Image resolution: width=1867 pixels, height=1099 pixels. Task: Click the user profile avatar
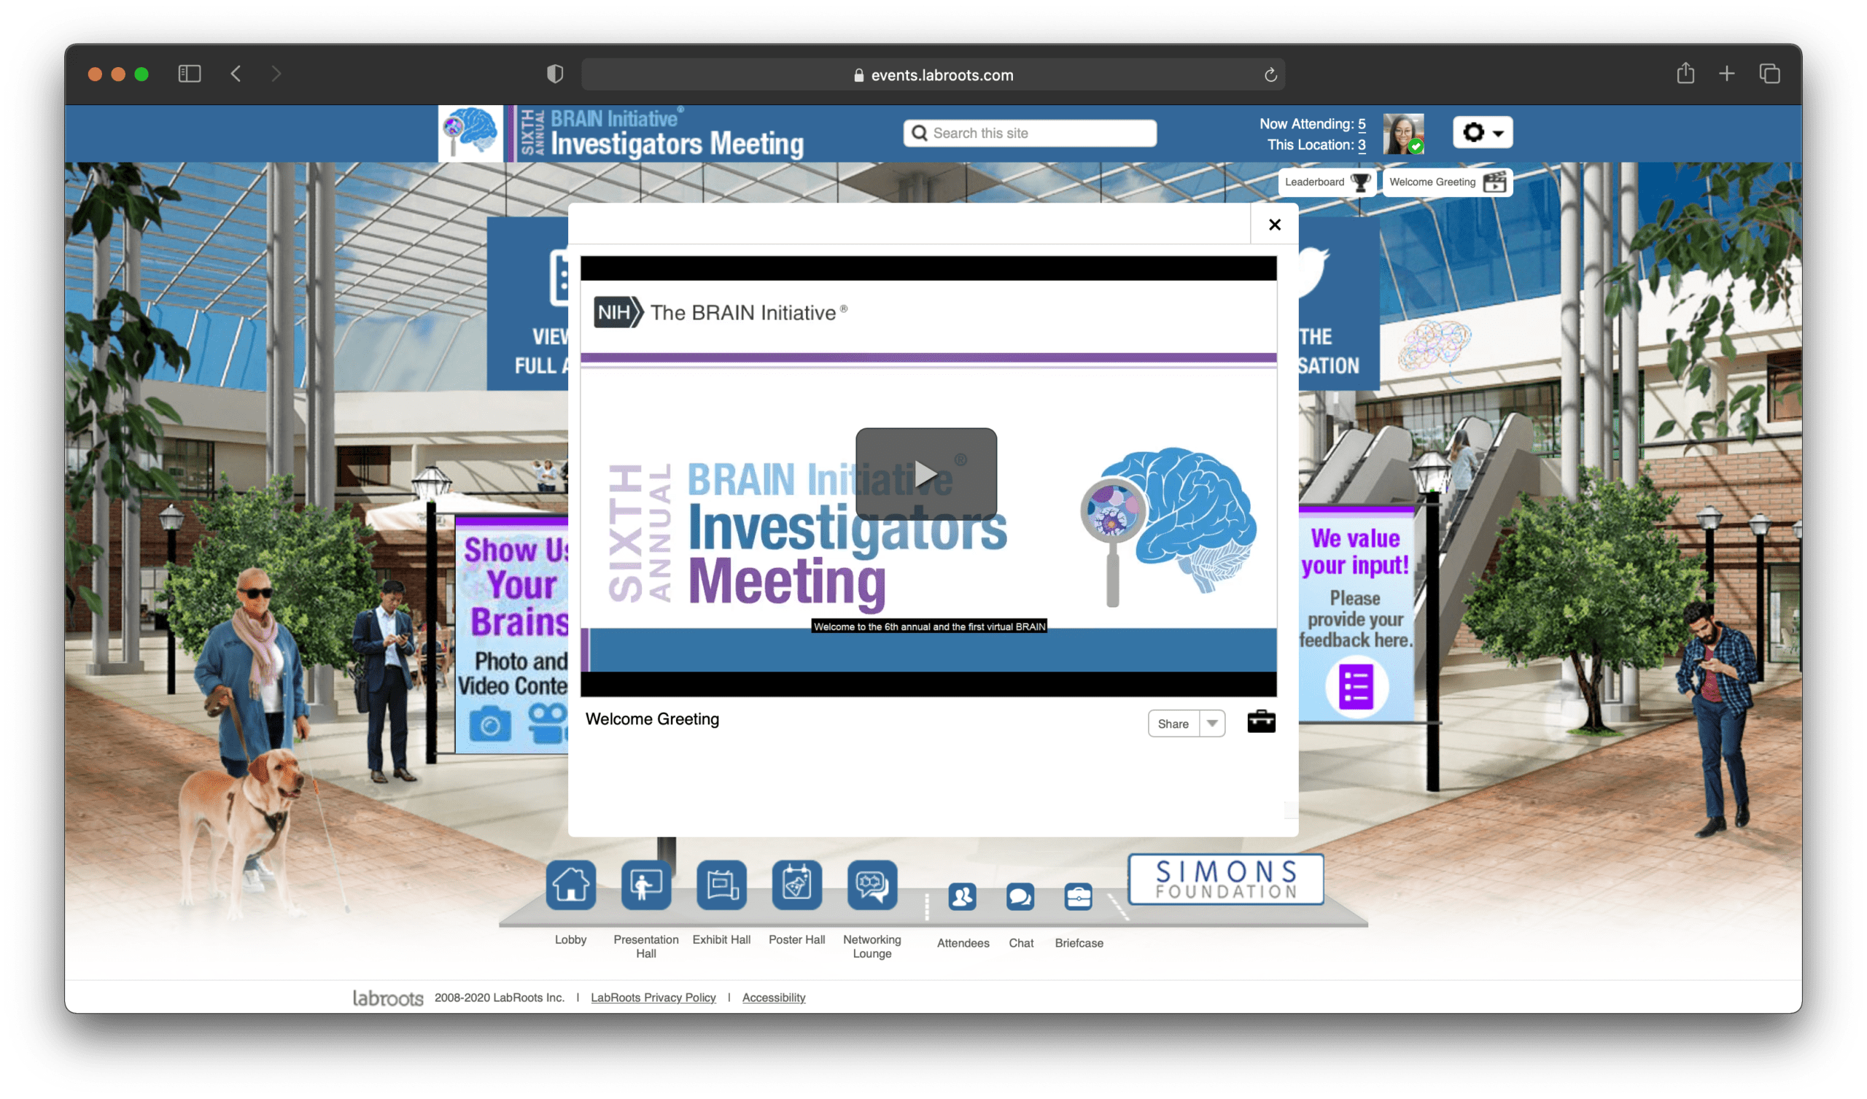point(1403,133)
